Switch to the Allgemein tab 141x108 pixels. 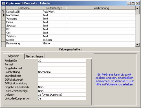pos(14,56)
